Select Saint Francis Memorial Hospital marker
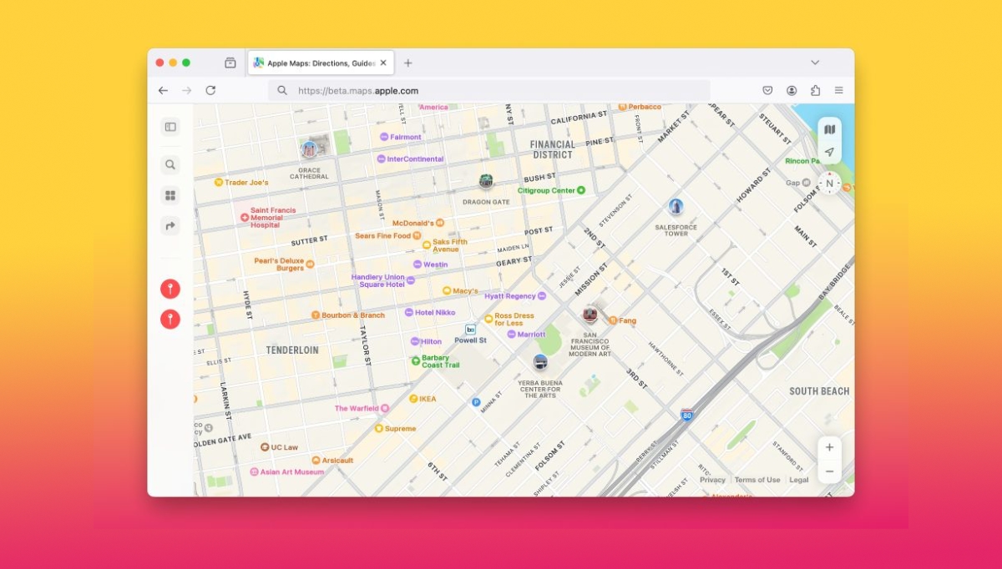The height and width of the screenshot is (569, 1002). click(245, 218)
